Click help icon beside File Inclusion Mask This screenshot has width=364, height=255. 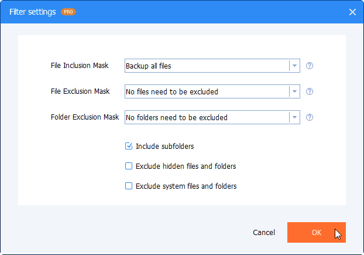[x=310, y=66]
